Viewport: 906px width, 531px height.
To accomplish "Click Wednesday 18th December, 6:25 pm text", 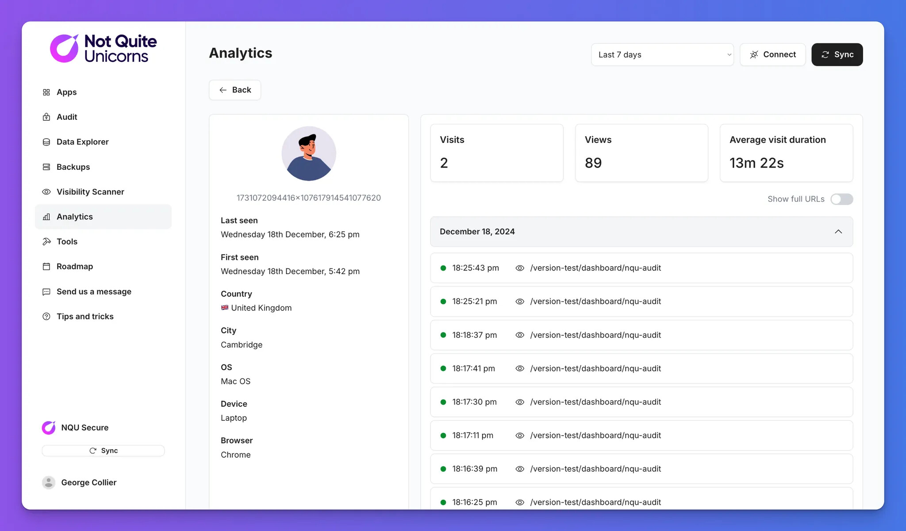I will [x=290, y=235].
